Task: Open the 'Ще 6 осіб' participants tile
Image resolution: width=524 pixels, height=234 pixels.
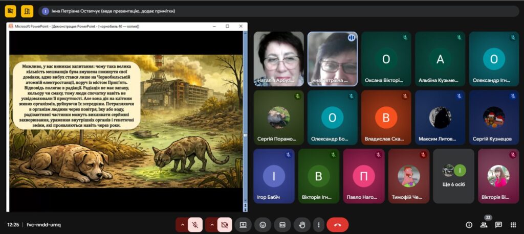Action: point(453,176)
